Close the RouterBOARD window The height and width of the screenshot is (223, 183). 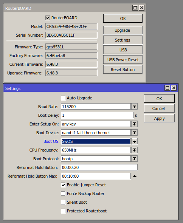coord(141,8)
